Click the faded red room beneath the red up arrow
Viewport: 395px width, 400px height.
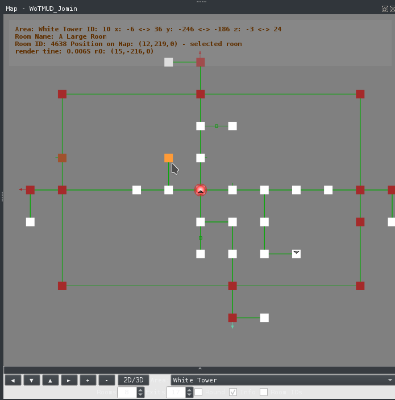pos(201,62)
